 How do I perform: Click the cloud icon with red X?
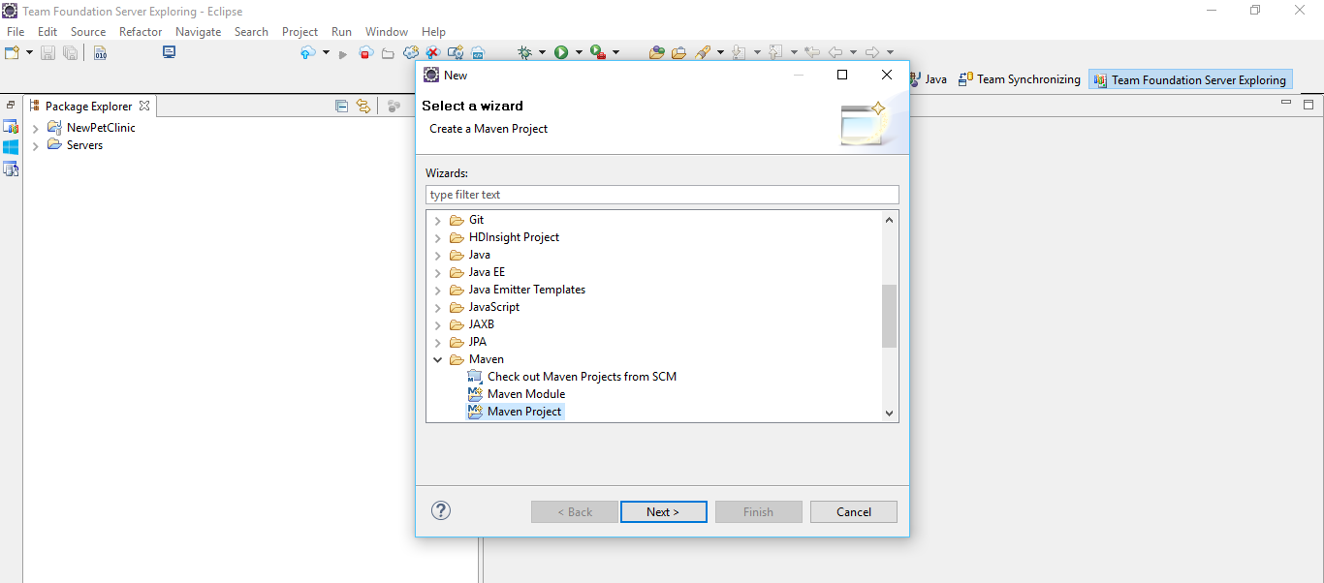433,52
